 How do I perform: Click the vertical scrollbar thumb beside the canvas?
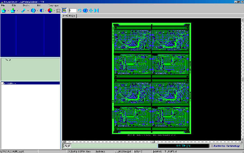pos(242,80)
